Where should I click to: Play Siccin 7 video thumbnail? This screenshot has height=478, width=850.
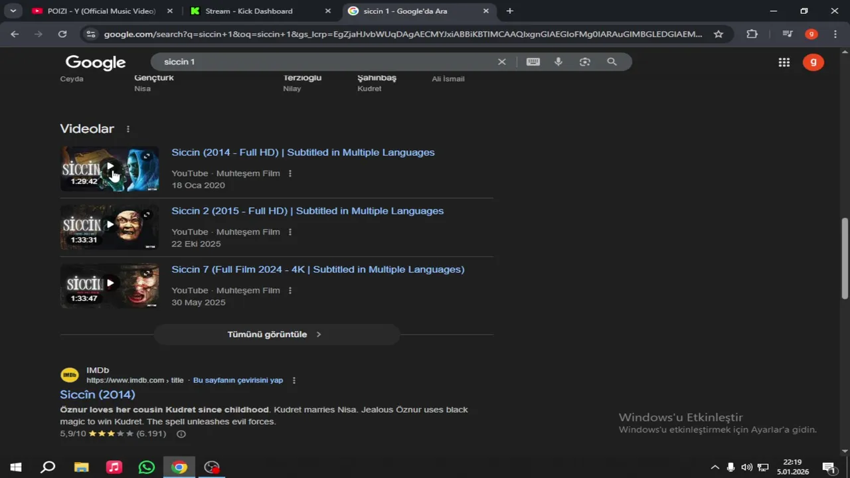click(x=110, y=285)
